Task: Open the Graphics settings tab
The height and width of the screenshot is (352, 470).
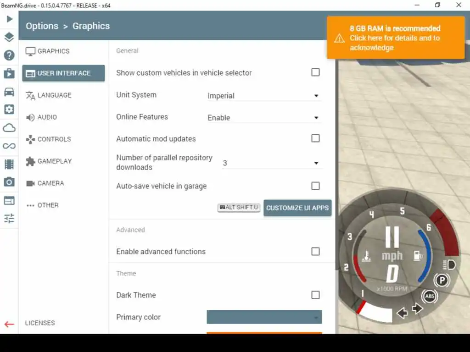Action: (x=63, y=51)
